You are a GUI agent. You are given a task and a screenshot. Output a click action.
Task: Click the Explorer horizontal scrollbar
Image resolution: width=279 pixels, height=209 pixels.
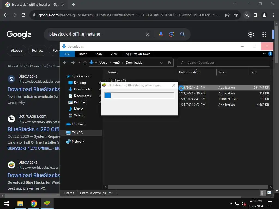pos(188,187)
